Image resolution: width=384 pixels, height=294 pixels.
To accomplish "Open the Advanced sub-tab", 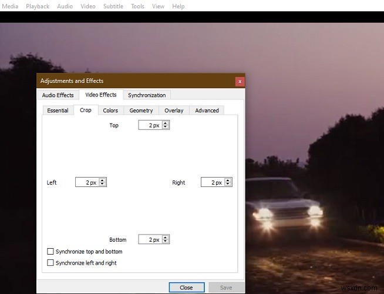I will tap(207, 111).
